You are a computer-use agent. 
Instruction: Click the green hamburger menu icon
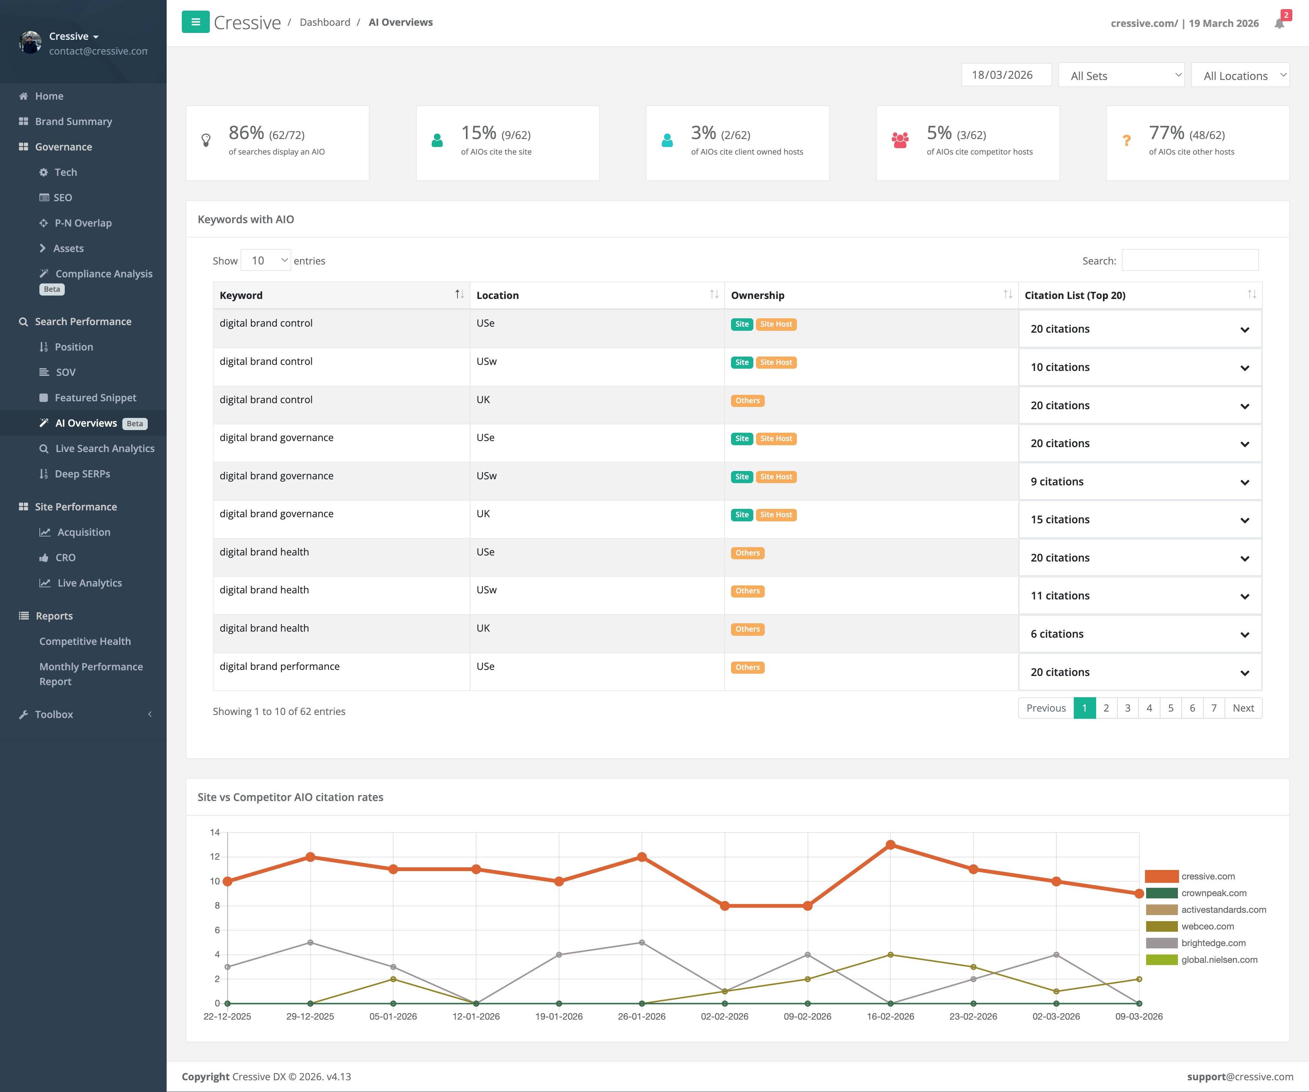(196, 22)
